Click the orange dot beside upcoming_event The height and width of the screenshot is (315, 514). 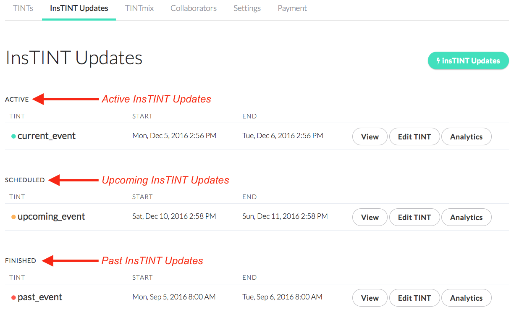pos(13,217)
